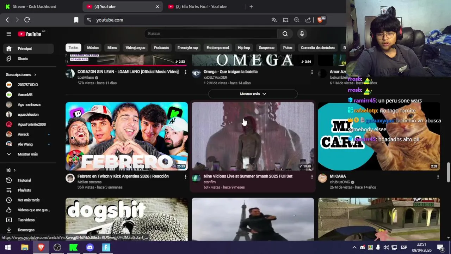451x254 pixels.
Task: Select the En tiempo real chip
Action: click(x=218, y=48)
